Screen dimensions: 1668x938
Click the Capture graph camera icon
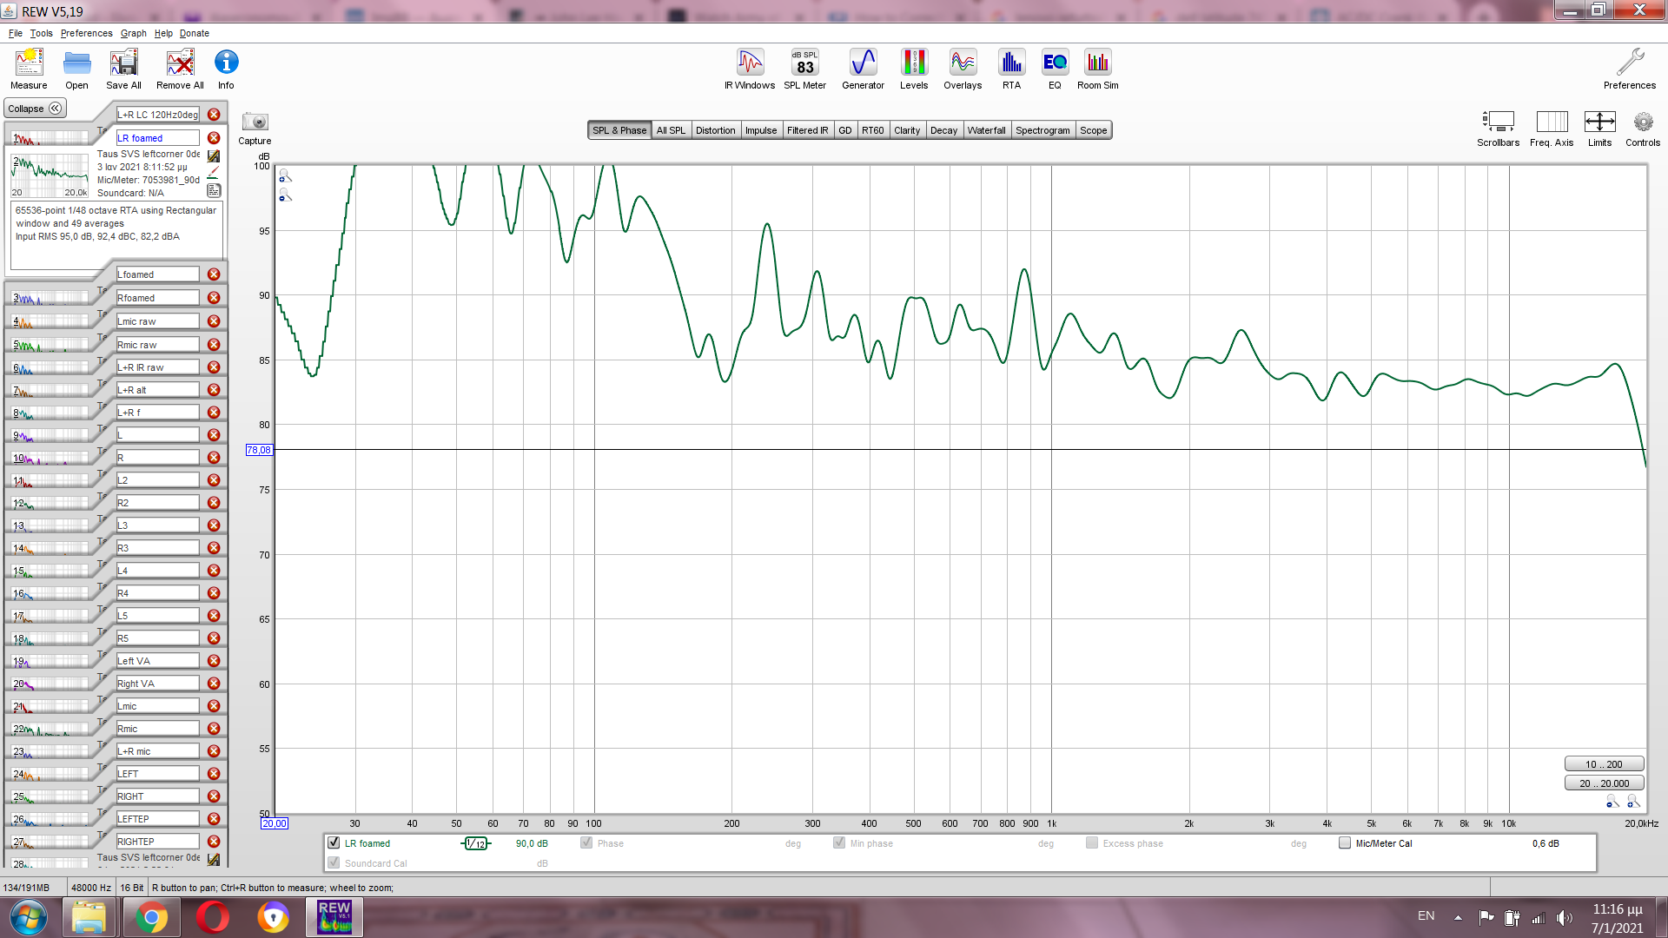tap(255, 122)
